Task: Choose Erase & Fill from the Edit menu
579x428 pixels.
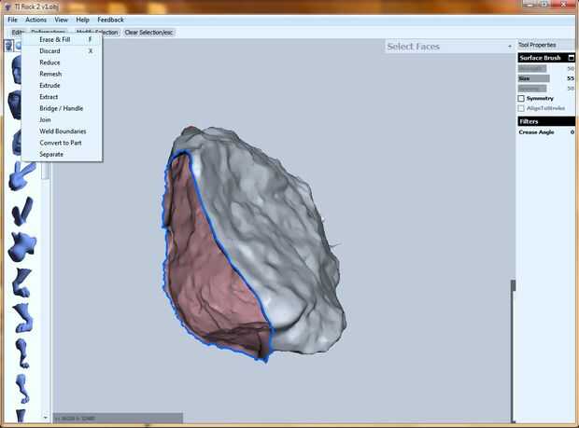Action: [54, 40]
